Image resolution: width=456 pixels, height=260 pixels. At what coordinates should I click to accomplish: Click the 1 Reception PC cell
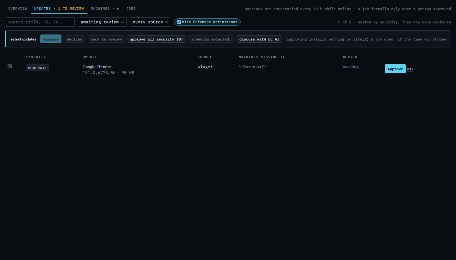[253, 67]
